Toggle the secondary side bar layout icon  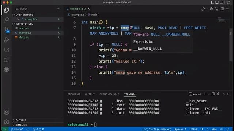[x=222, y=2]
